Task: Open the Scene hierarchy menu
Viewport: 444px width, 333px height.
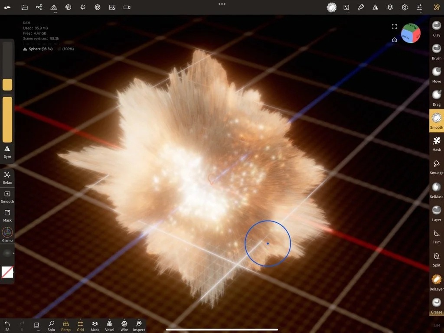Action: [39, 7]
